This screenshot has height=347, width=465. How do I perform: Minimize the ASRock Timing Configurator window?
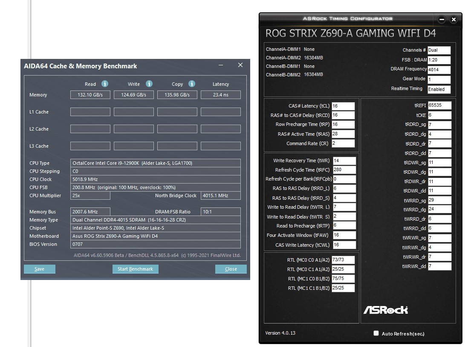point(442,20)
